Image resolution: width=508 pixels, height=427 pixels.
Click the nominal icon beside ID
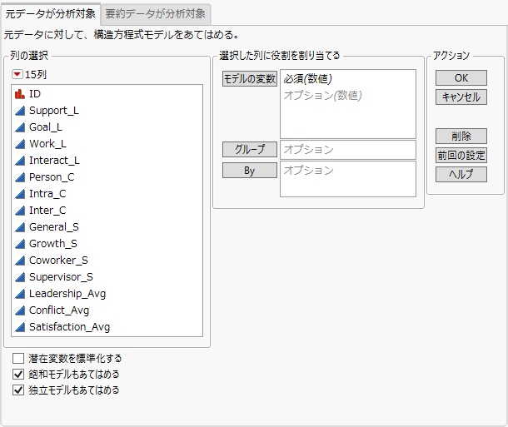(x=20, y=94)
